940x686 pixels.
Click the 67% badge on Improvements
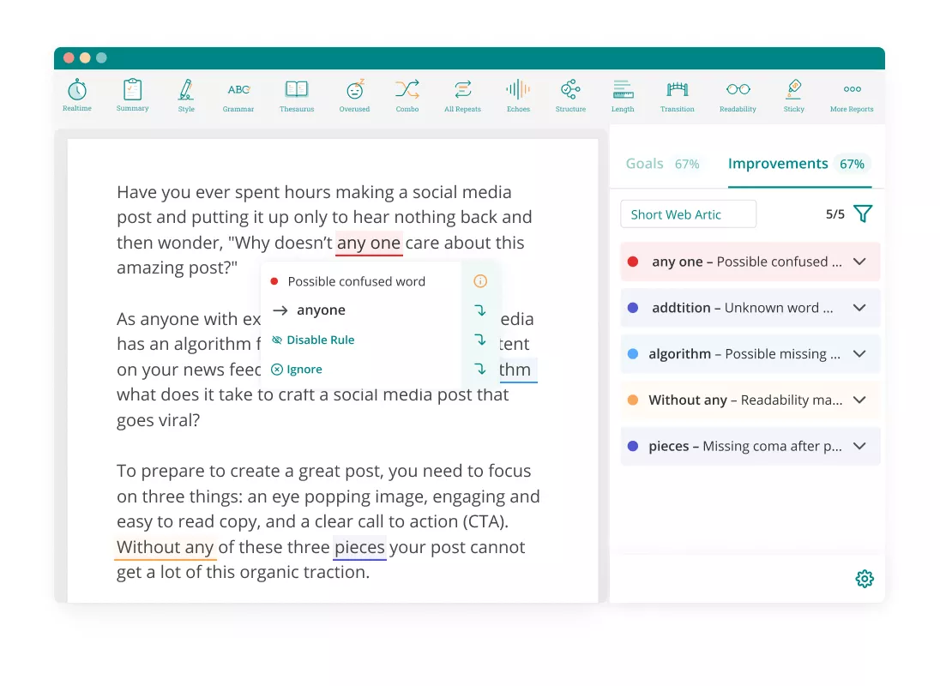pos(852,164)
